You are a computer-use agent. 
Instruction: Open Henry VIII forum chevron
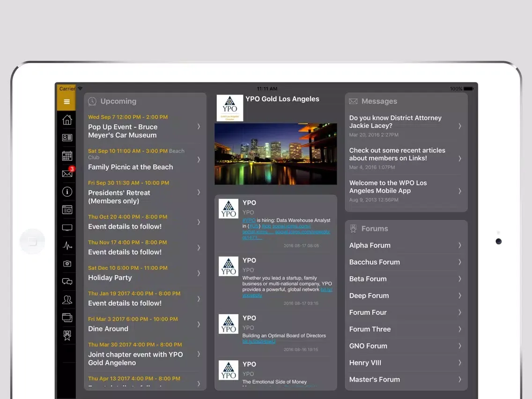tap(460, 362)
